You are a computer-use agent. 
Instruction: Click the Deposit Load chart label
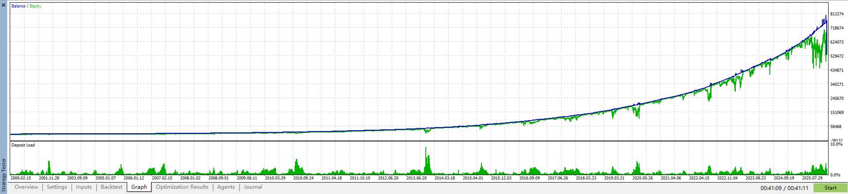23,145
